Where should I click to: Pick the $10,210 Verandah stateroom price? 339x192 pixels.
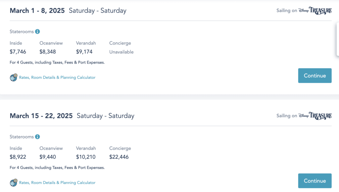(x=86, y=157)
